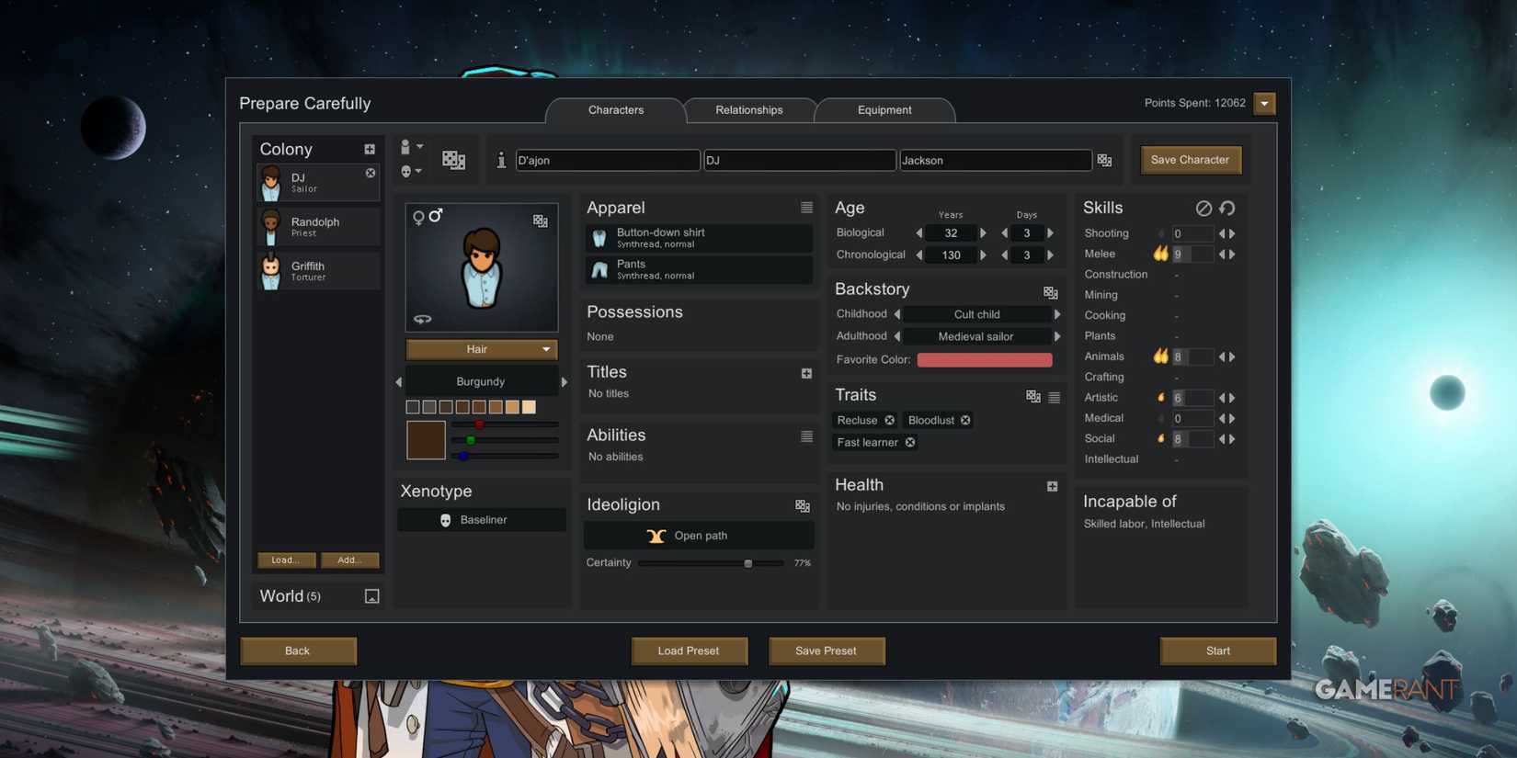1517x758 pixels.
Task: Decrease the Social skill level
Action: click(x=1222, y=439)
